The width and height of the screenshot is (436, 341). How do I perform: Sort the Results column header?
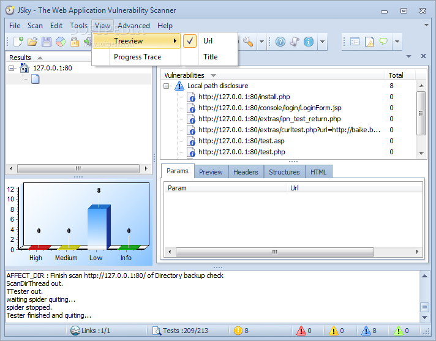coord(48,58)
